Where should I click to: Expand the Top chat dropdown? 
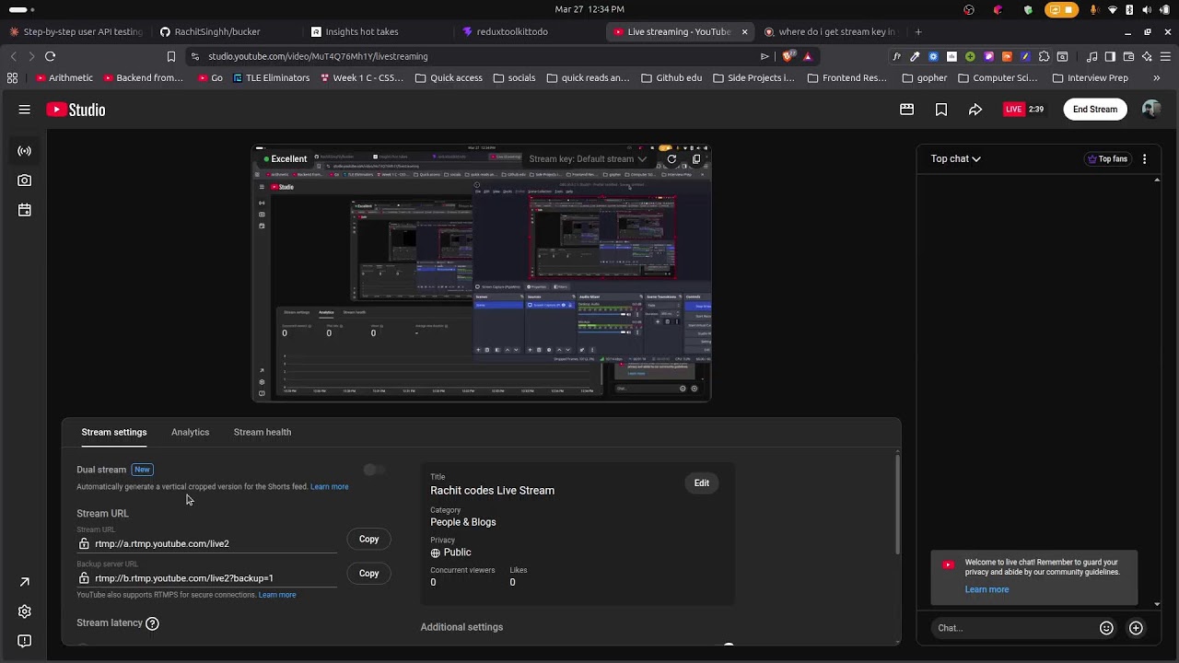coord(955,158)
